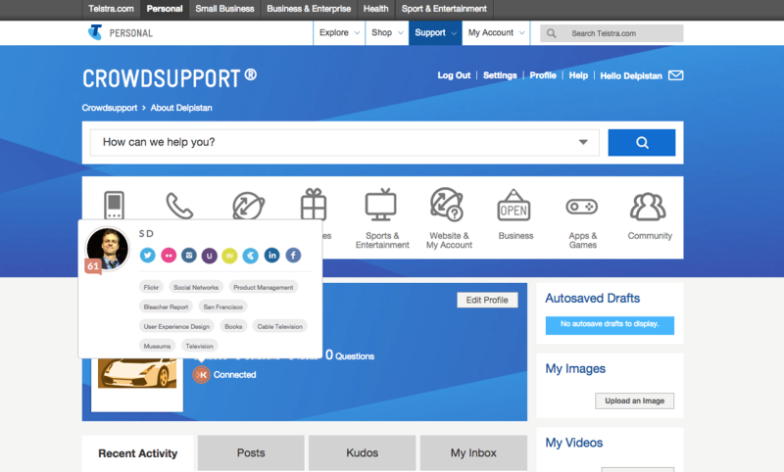Select Sport & Entertainment in top bar
The image size is (784, 472).
coord(444,9)
